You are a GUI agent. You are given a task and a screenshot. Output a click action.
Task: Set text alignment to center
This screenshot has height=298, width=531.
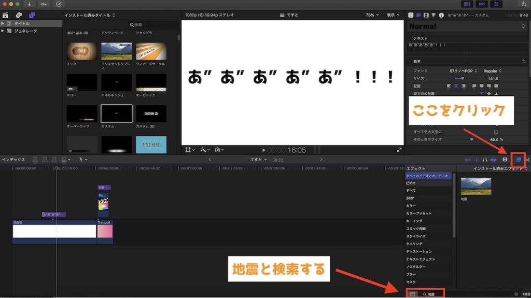point(456,86)
